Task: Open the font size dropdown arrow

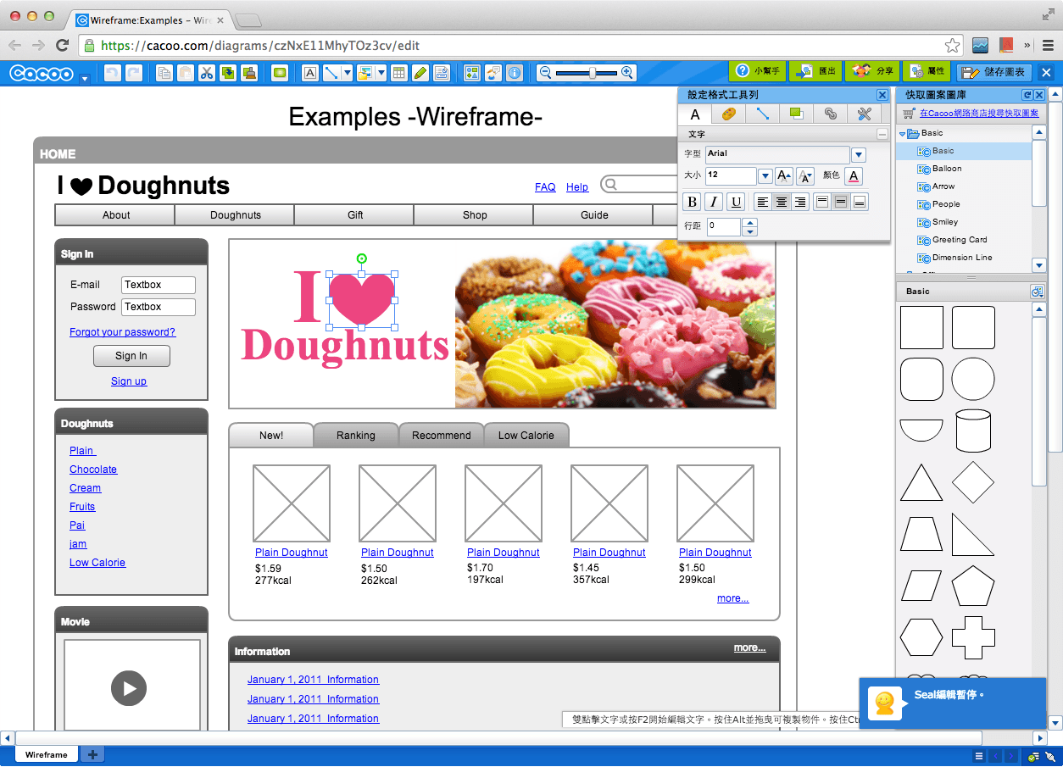Action: 765,176
